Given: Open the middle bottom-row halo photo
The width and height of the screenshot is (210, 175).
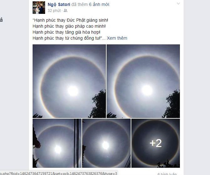Looking at the screenshot, I should (x=106, y=143).
